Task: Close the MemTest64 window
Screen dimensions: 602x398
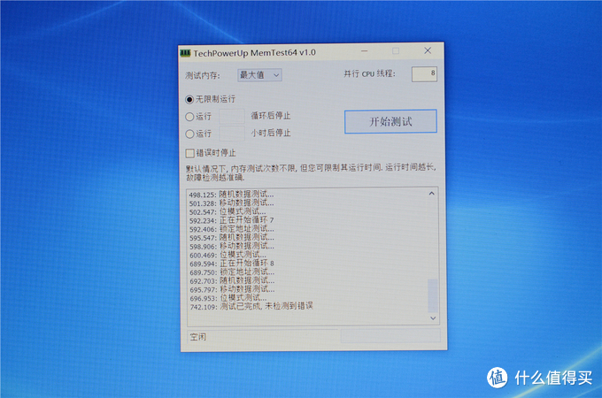Action: 428,50
